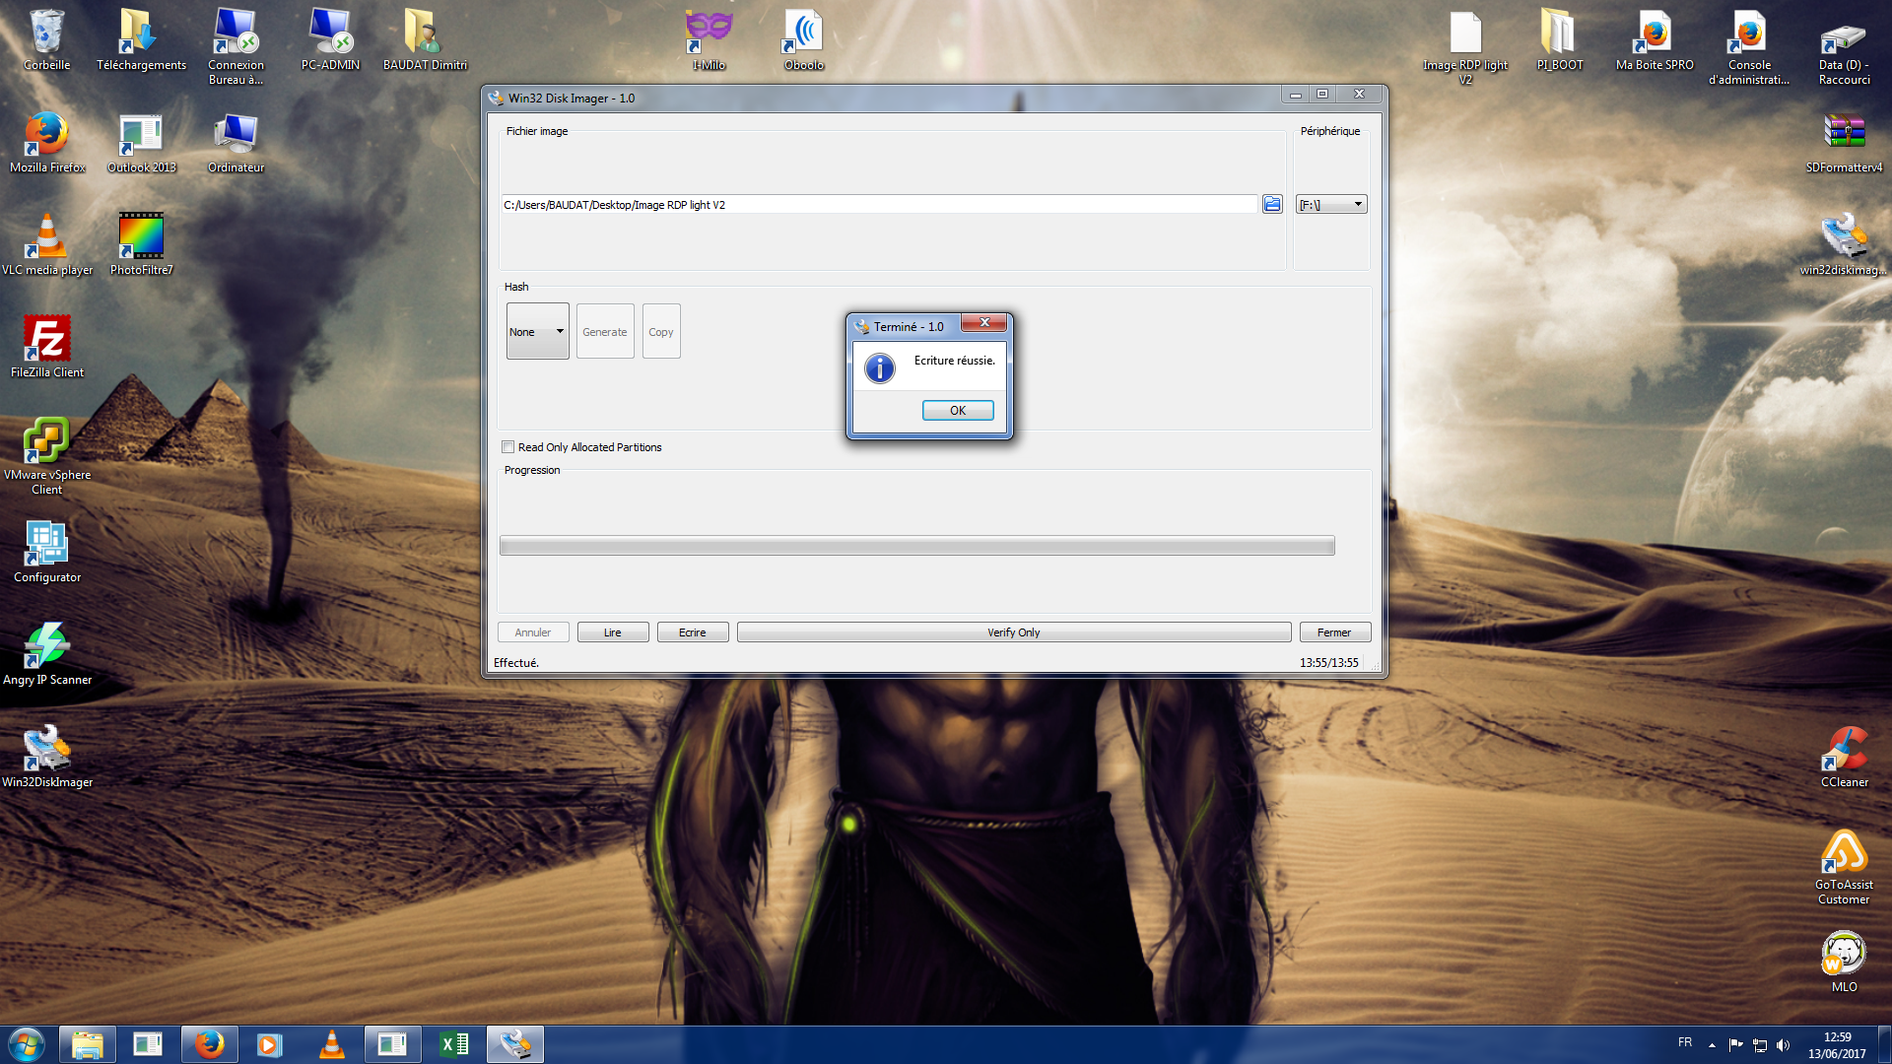The height and width of the screenshot is (1064, 1892).
Task: Click the 13:55/13:55 elapsed time text
Action: tap(1328, 663)
